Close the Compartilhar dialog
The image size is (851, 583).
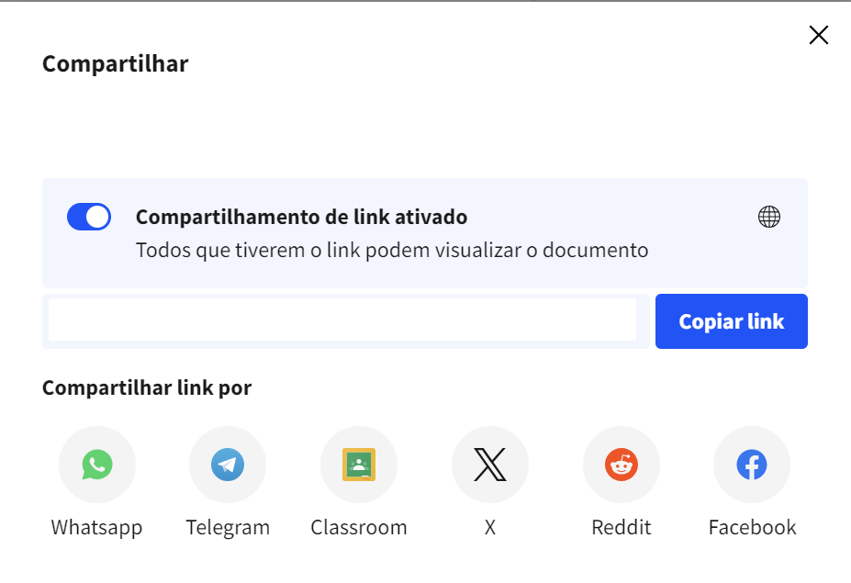(818, 35)
